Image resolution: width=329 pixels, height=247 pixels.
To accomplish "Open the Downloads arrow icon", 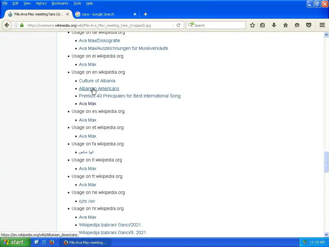I will tap(274, 25).
